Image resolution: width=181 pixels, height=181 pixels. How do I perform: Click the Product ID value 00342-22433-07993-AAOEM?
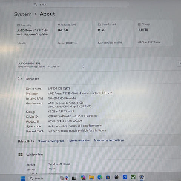(65, 121)
